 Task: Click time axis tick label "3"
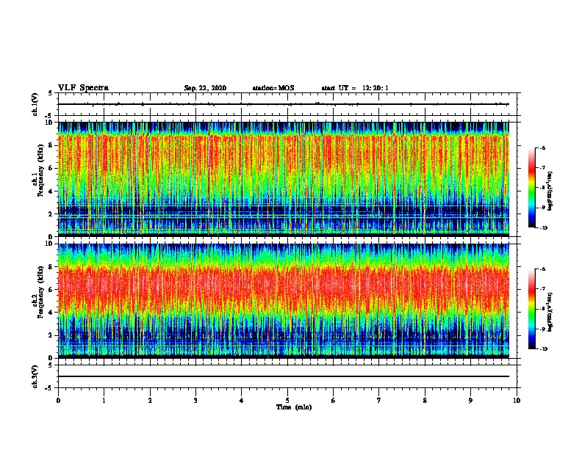[195, 401]
